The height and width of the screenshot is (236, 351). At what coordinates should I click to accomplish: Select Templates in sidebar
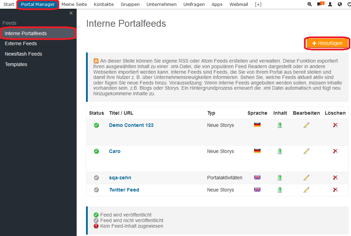click(x=16, y=64)
